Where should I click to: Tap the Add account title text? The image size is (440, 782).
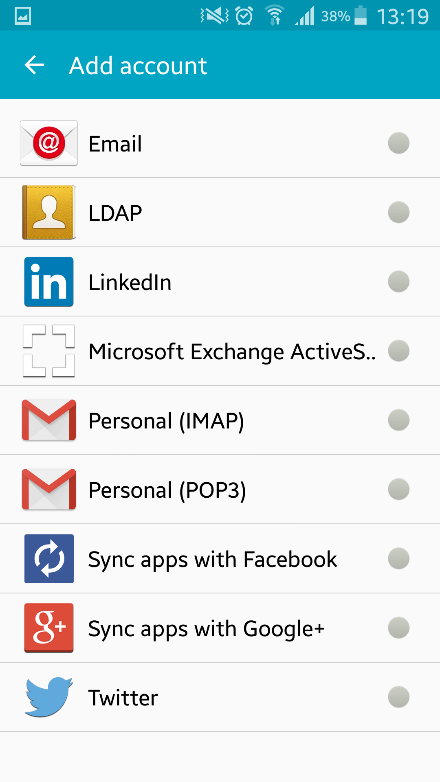(138, 66)
